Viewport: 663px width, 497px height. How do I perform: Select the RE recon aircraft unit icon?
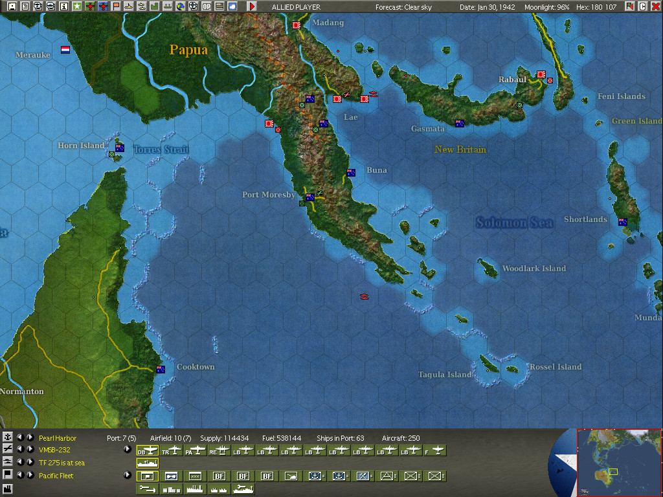pos(219,450)
